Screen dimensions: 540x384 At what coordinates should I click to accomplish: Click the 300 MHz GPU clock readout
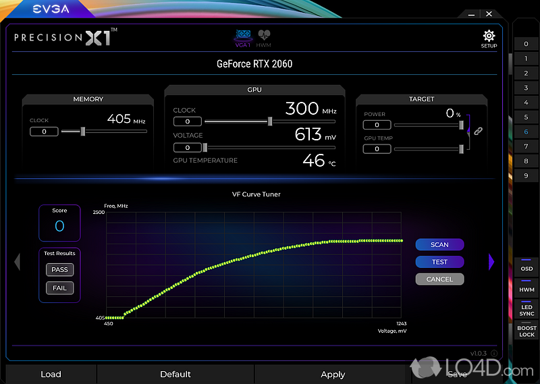pos(310,109)
